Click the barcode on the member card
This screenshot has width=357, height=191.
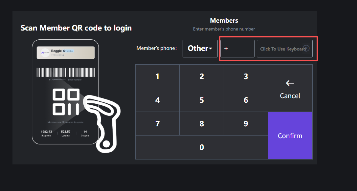point(65,73)
